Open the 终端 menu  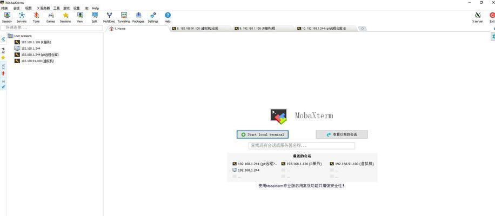[x=4, y=8]
